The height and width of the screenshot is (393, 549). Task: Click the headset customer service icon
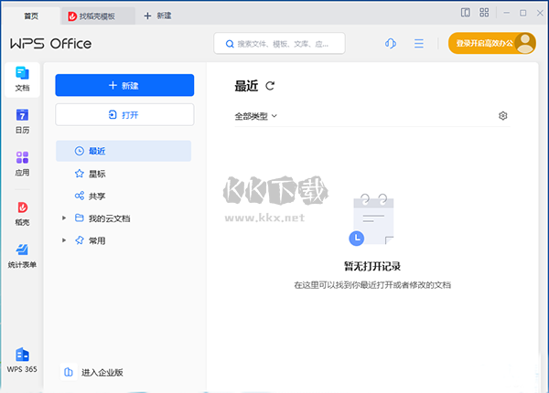click(391, 43)
